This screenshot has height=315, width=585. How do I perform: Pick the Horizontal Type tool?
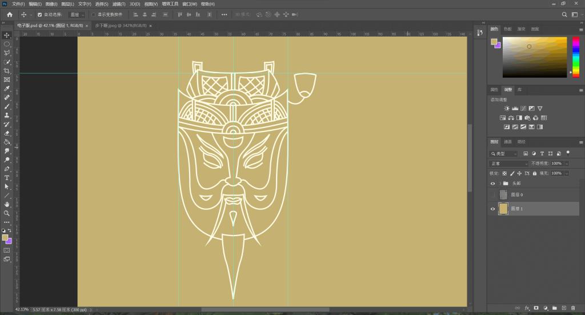click(x=7, y=178)
